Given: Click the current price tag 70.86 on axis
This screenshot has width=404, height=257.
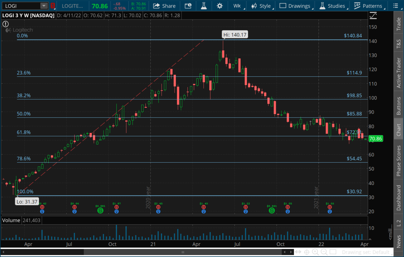Looking at the screenshot, I should (376, 138).
